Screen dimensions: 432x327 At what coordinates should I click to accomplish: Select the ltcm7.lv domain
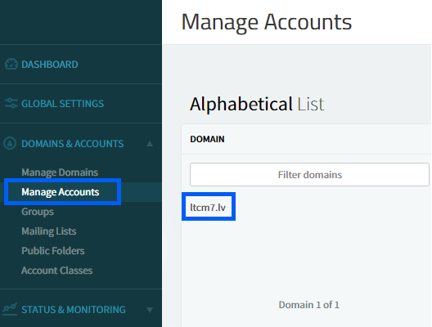click(208, 208)
